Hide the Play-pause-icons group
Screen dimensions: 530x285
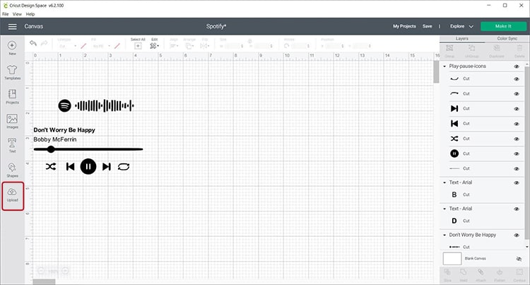pyautogui.click(x=517, y=66)
